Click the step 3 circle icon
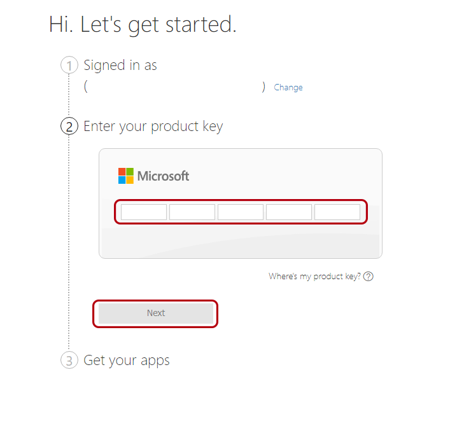The image size is (457, 421). (x=69, y=361)
